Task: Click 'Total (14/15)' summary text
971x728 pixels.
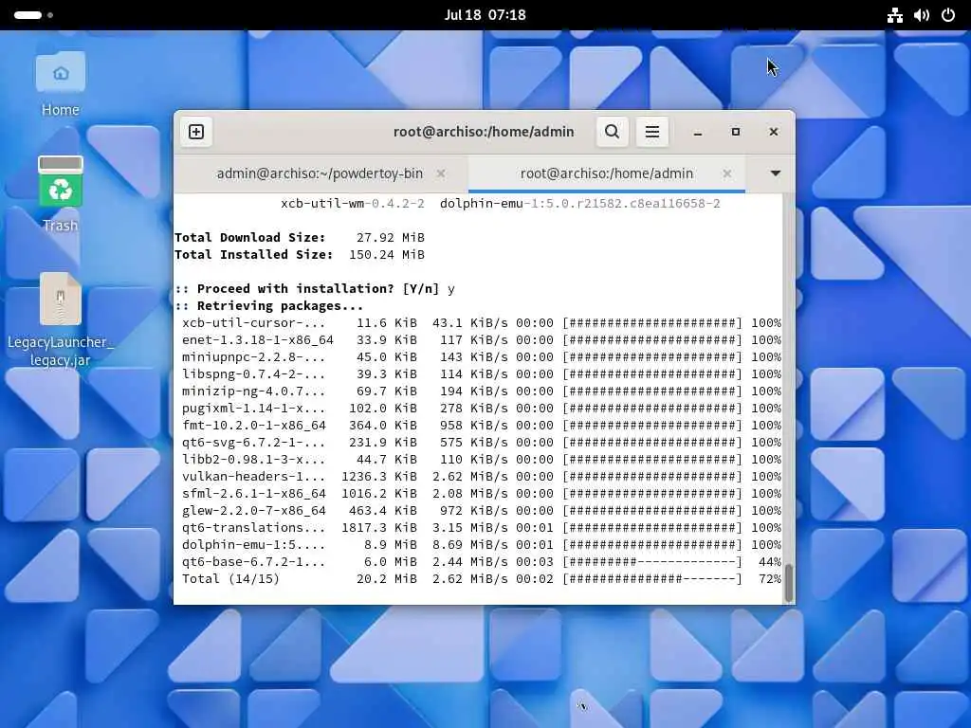Action: click(231, 579)
